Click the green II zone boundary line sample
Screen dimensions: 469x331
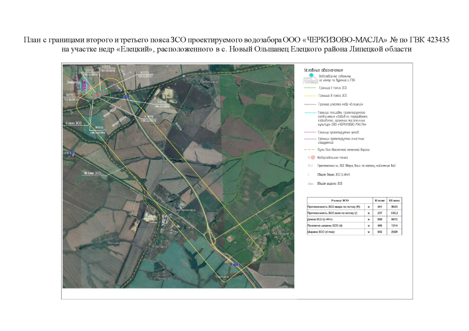click(x=311, y=88)
